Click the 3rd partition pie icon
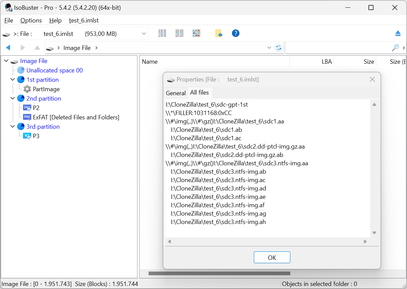Image resolution: width=407 pixels, height=289 pixels. [21, 127]
